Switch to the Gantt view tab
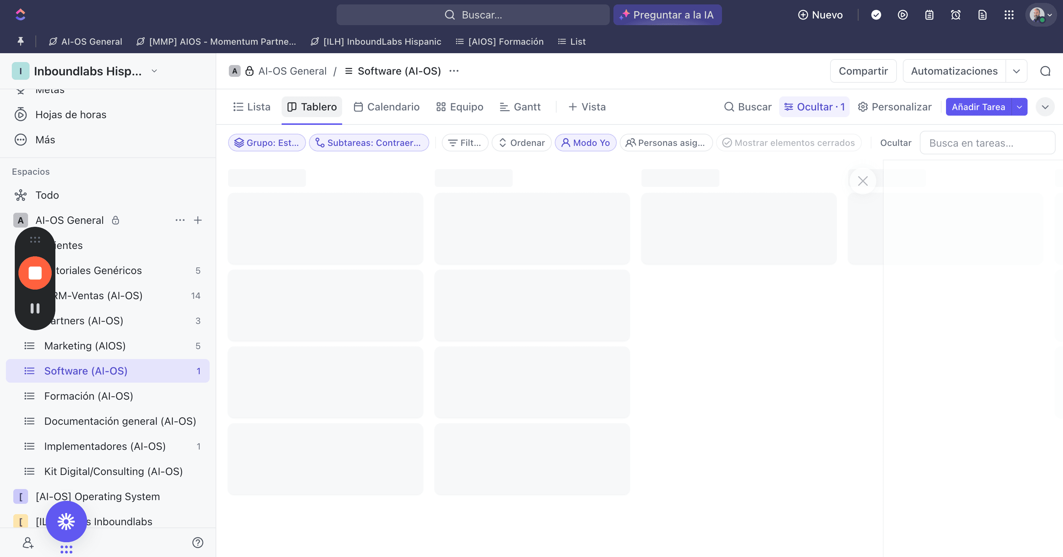 520,107
